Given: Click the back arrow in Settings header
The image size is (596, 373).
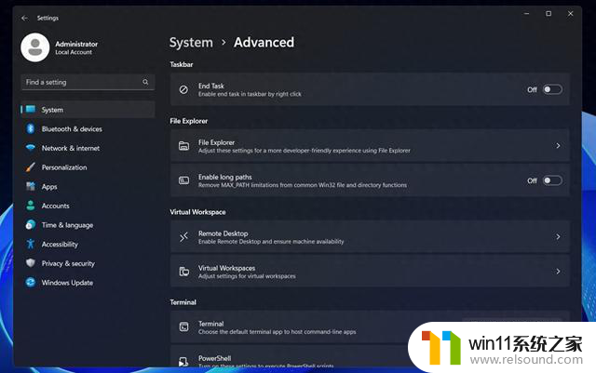Looking at the screenshot, I should (x=25, y=18).
